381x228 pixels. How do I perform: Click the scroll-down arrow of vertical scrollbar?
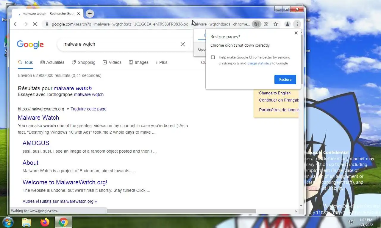point(301,206)
